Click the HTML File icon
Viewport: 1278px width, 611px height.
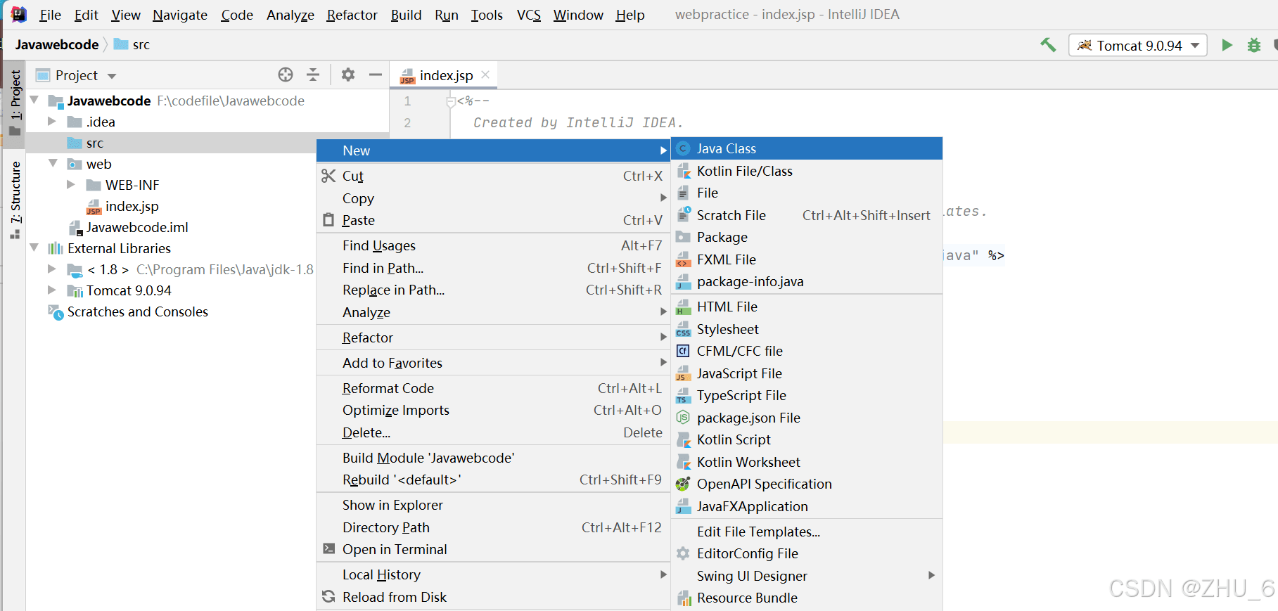(x=683, y=307)
